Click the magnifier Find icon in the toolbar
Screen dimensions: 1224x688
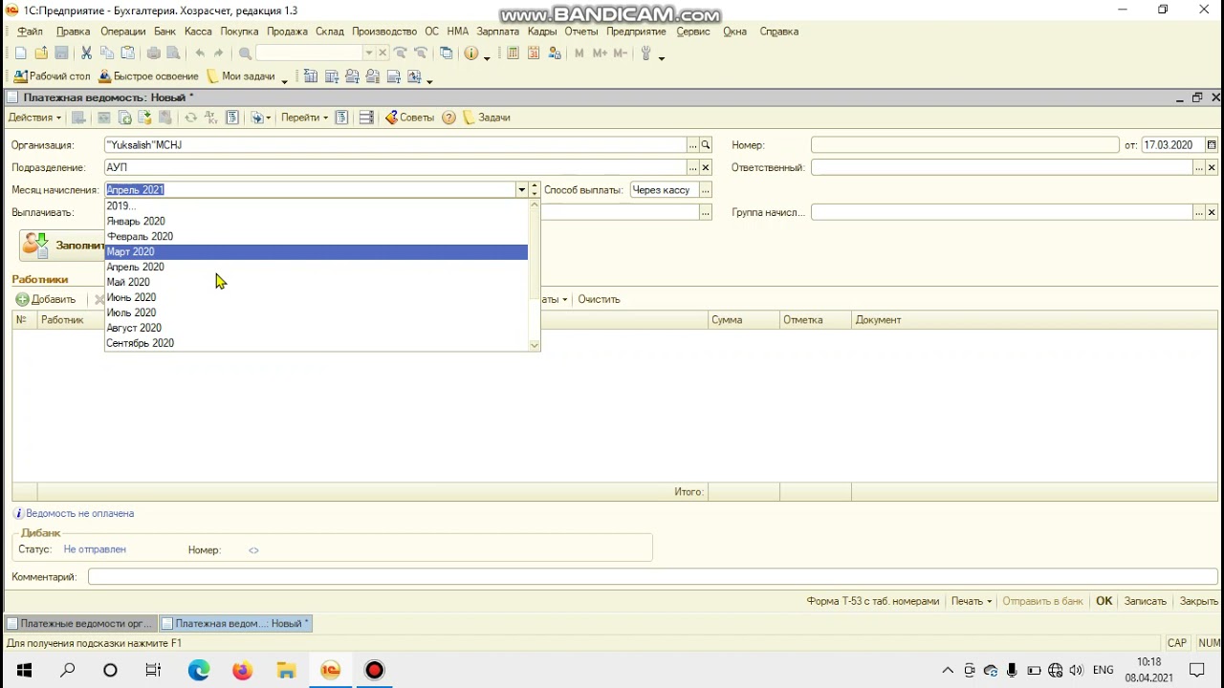pos(245,54)
